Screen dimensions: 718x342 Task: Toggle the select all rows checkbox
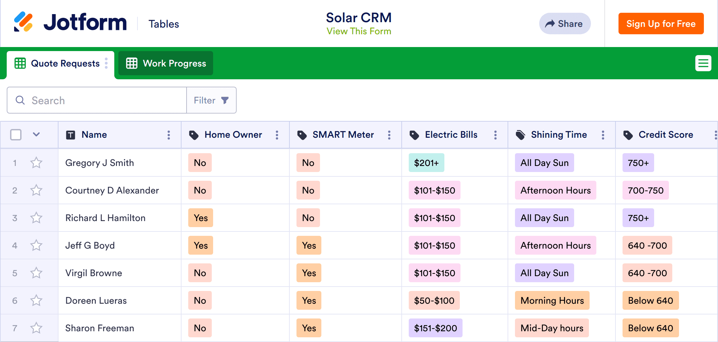pos(16,135)
